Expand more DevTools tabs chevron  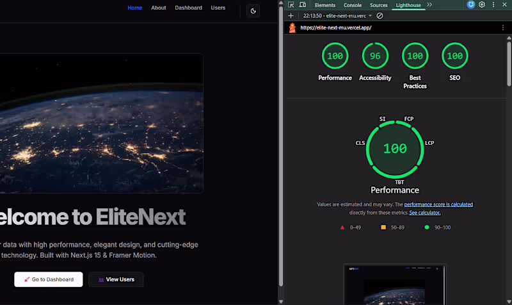point(429,5)
